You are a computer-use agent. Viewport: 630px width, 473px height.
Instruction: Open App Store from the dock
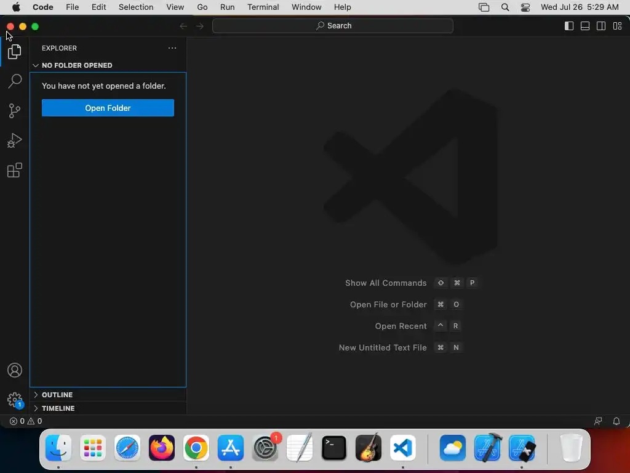pos(231,448)
